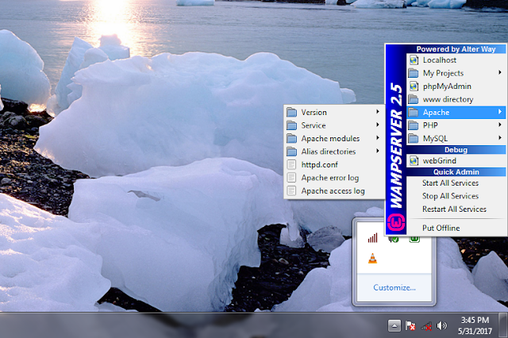Open the MySQL submenu

[456, 139]
